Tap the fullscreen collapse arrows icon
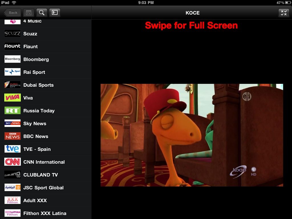 (x=284, y=13)
